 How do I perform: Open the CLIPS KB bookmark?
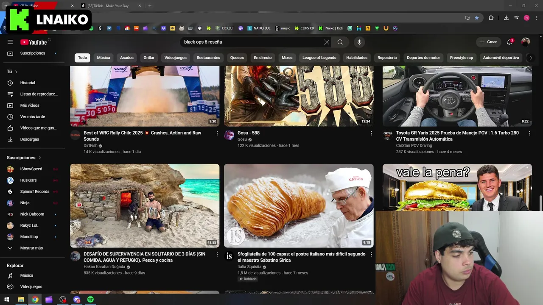304,28
